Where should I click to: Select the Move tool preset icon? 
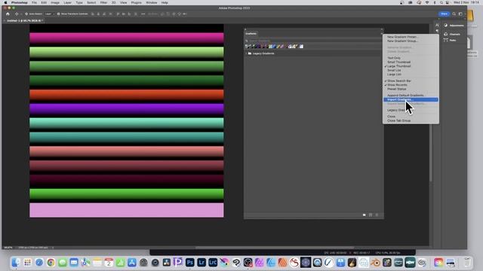17,14
